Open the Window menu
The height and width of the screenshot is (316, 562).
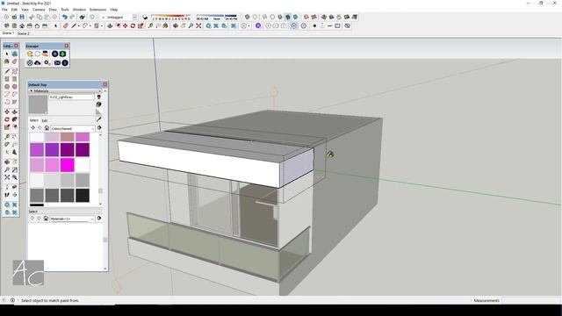click(79, 10)
